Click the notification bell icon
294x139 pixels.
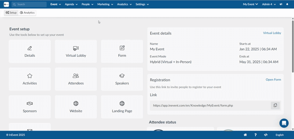287,4
